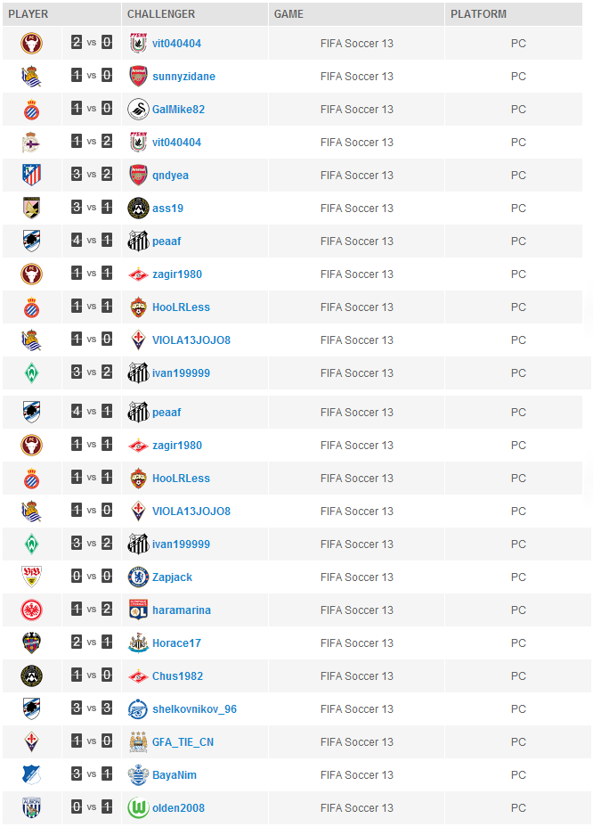593x835 pixels.
Task: Visit shelkovnikov_96's profile
Action: click(x=194, y=709)
